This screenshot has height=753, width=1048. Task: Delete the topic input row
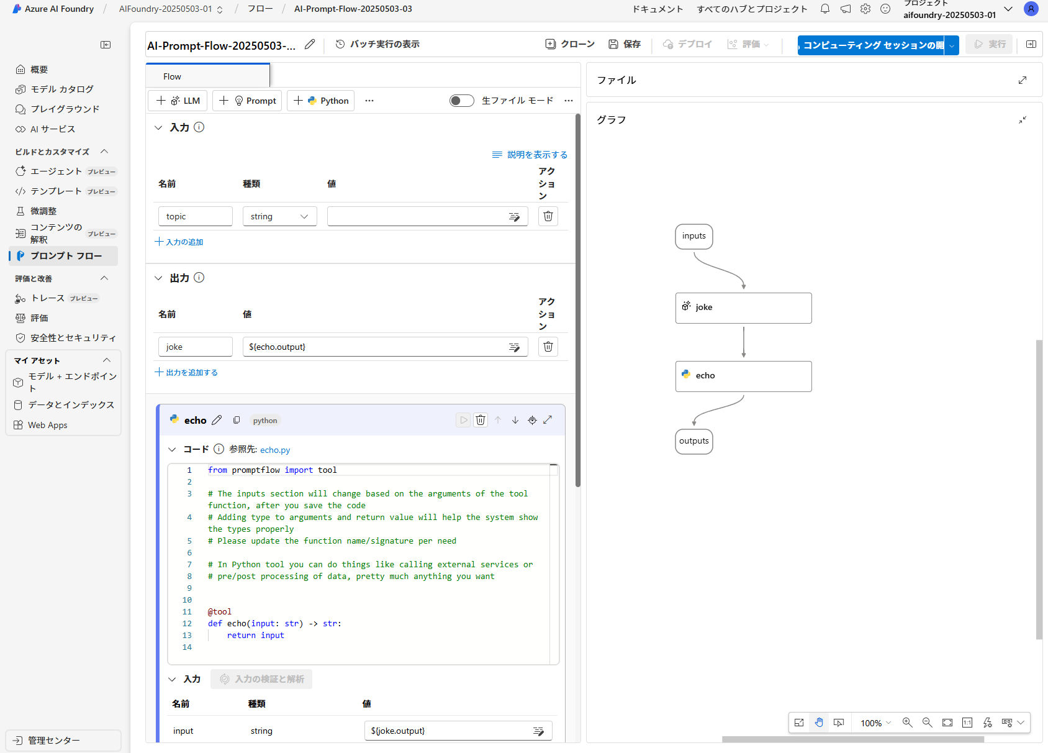(x=548, y=216)
